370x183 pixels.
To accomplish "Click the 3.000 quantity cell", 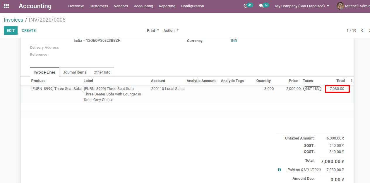I will [x=269, y=89].
